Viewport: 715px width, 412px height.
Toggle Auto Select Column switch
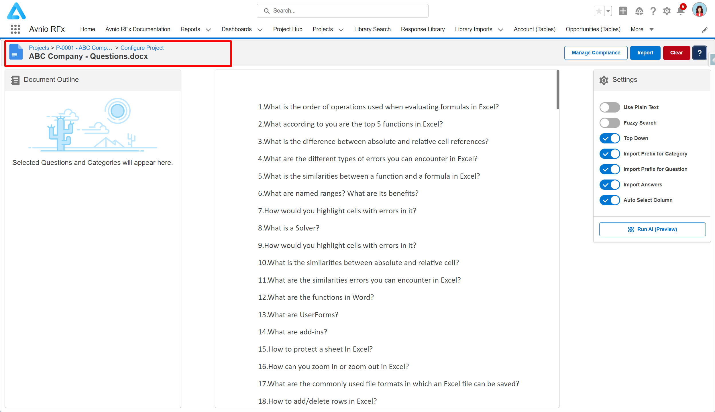coord(610,200)
